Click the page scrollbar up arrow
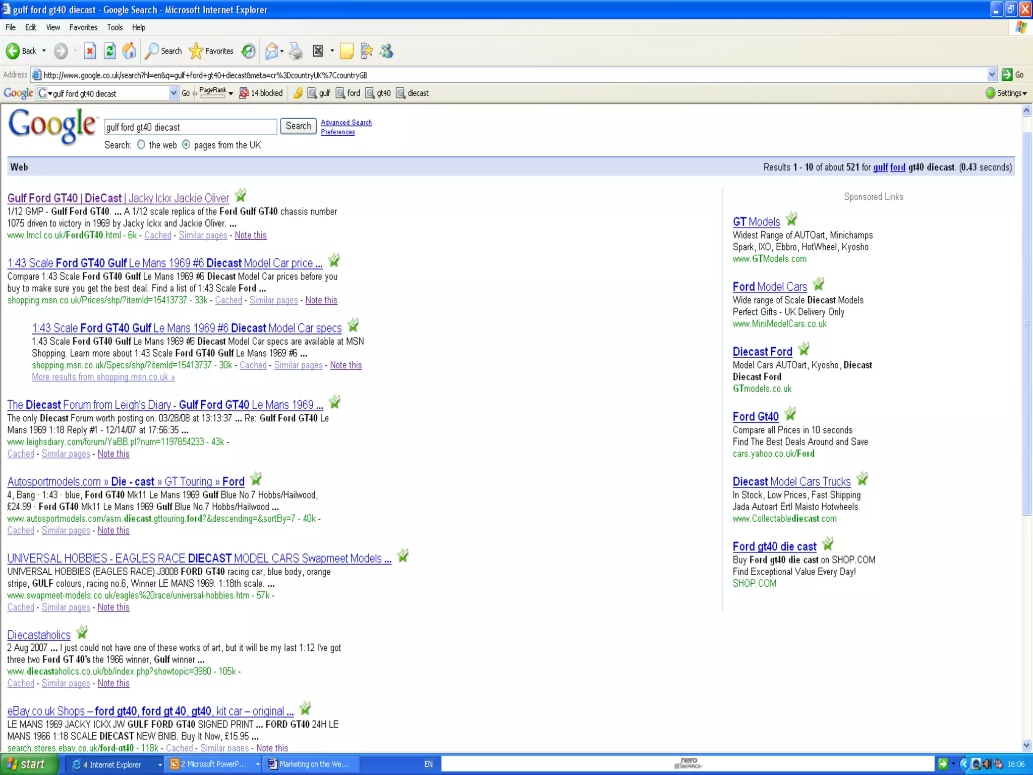The height and width of the screenshot is (775, 1033). click(1026, 110)
